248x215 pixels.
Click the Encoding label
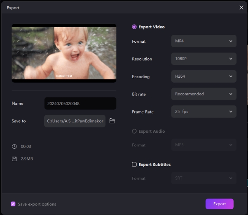141,77
